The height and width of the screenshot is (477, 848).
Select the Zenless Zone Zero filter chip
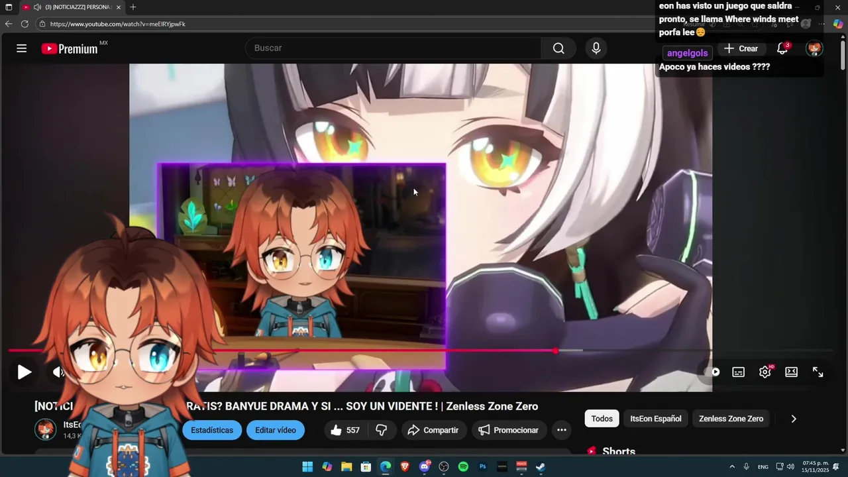[731, 419]
